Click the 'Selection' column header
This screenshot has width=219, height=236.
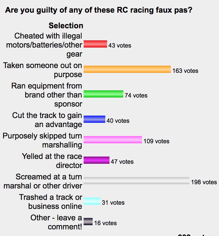click(x=66, y=26)
